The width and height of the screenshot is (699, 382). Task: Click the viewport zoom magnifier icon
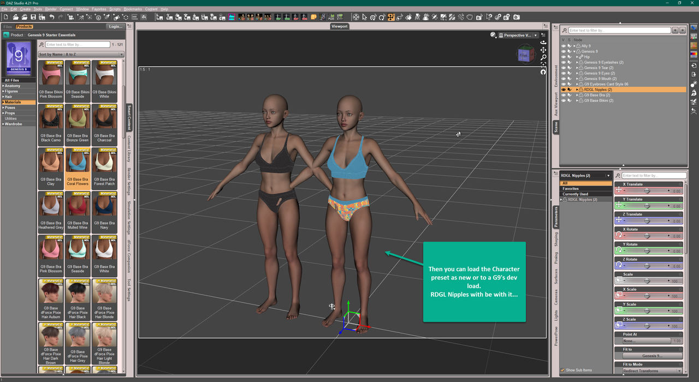tap(543, 57)
